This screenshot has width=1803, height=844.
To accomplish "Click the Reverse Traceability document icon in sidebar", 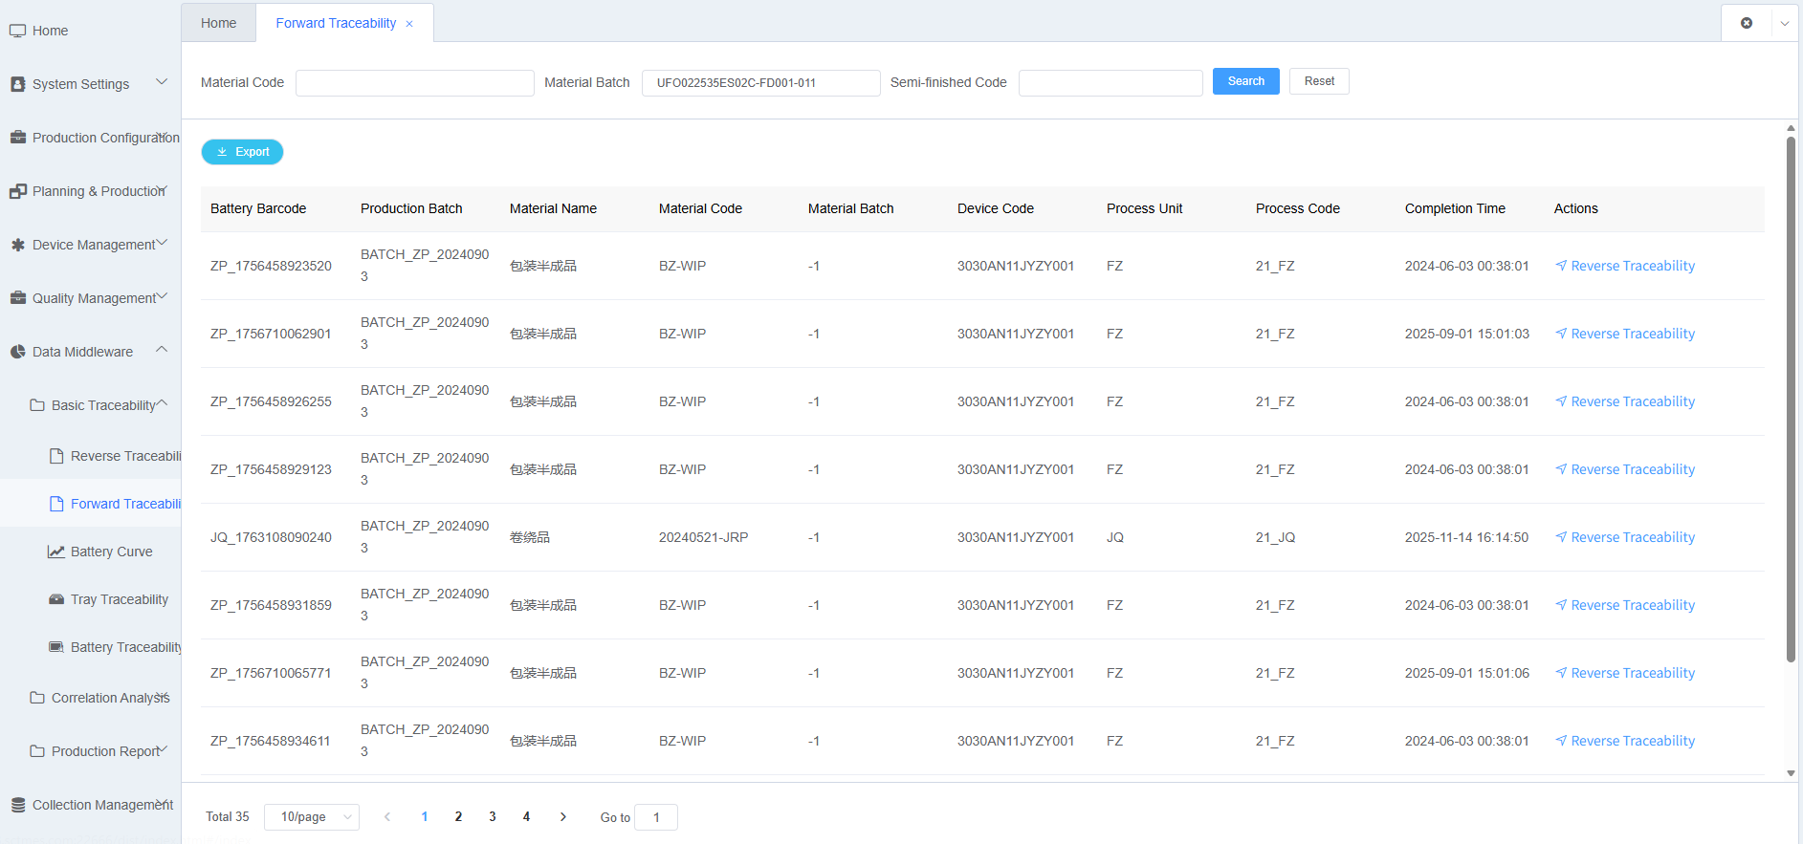I will 56,456.
